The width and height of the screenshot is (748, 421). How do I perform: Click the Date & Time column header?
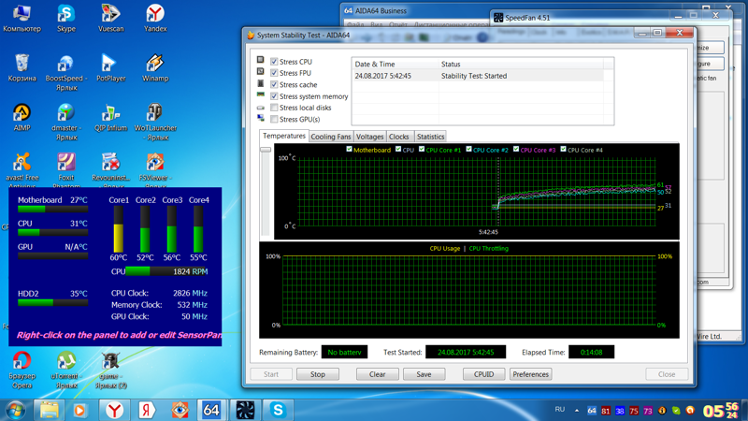(395, 64)
